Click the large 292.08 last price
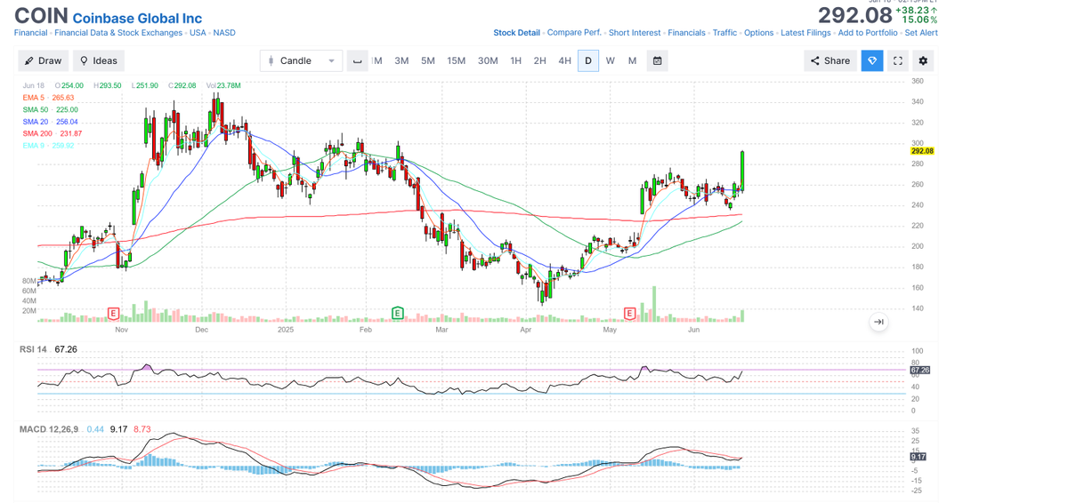Image resolution: width=1068 pixels, height=503 pixels. [x=854, y=15]
